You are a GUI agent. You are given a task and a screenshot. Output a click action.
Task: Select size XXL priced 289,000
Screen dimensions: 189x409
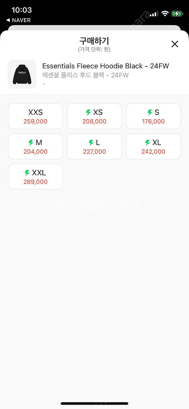(35, 177)
